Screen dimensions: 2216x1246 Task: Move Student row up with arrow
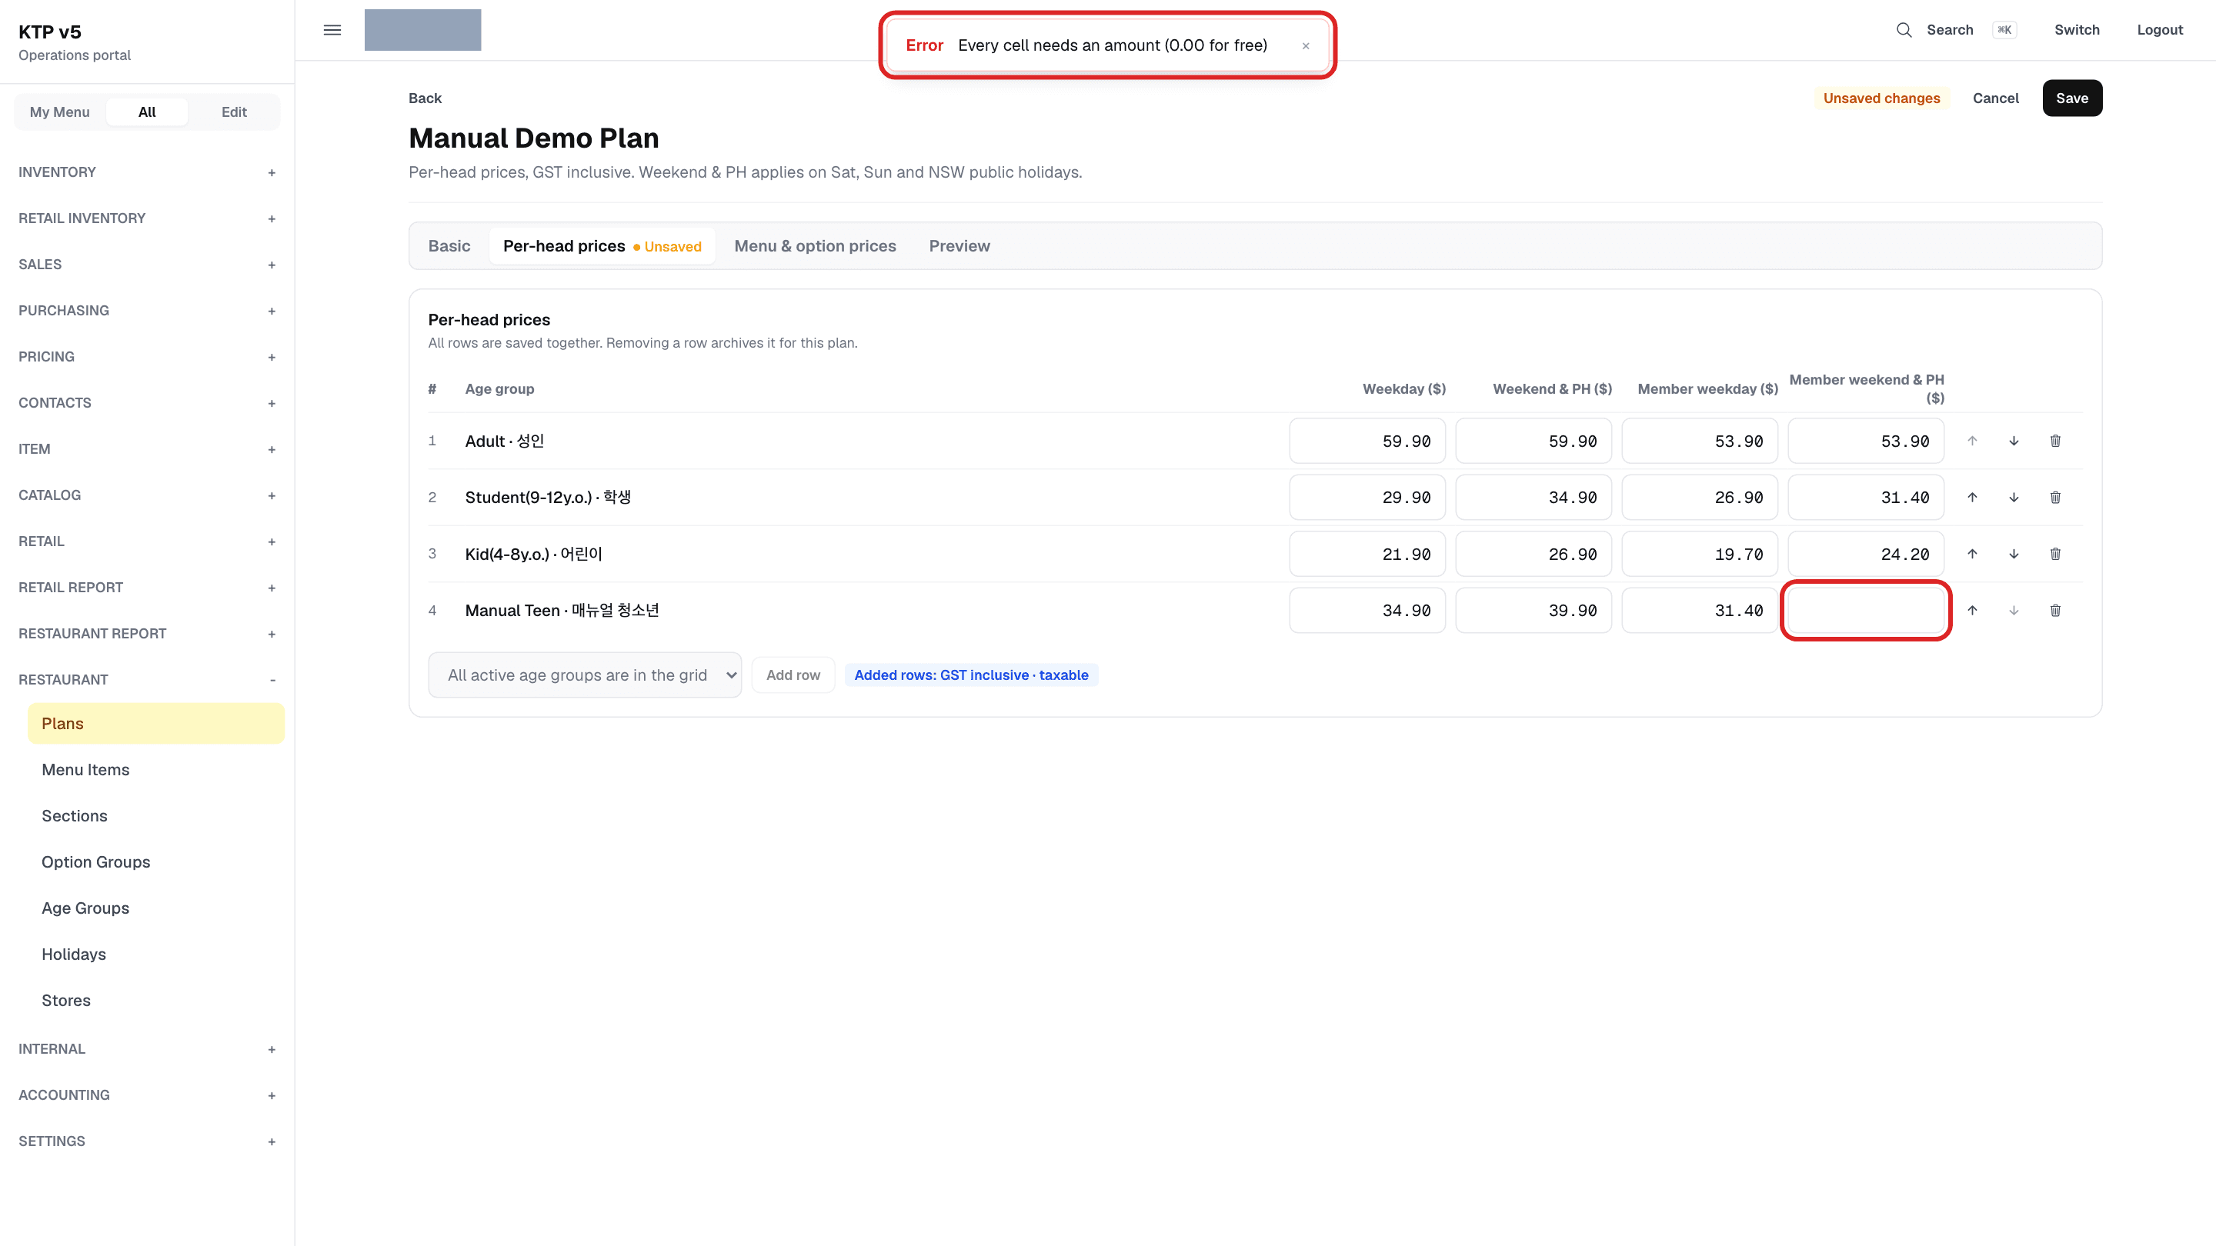pos(1971,497)
